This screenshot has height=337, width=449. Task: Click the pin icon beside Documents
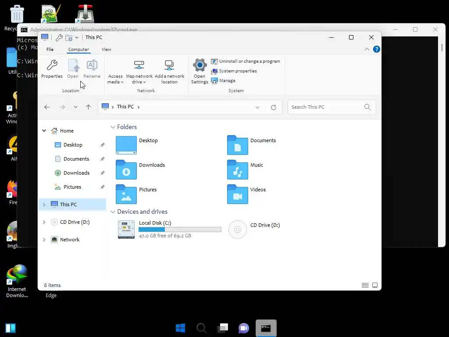(x=102, y=159)
